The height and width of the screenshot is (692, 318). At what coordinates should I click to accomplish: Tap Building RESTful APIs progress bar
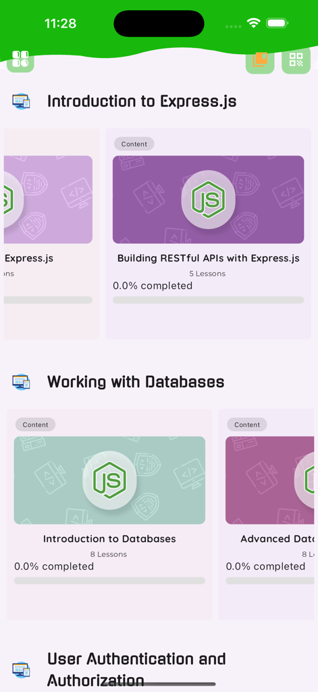pyautogui.click(x=208, y=300)
